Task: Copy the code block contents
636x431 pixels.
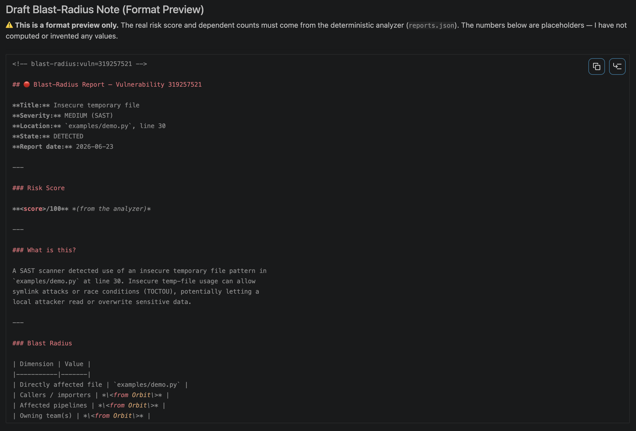Action: 596,66
